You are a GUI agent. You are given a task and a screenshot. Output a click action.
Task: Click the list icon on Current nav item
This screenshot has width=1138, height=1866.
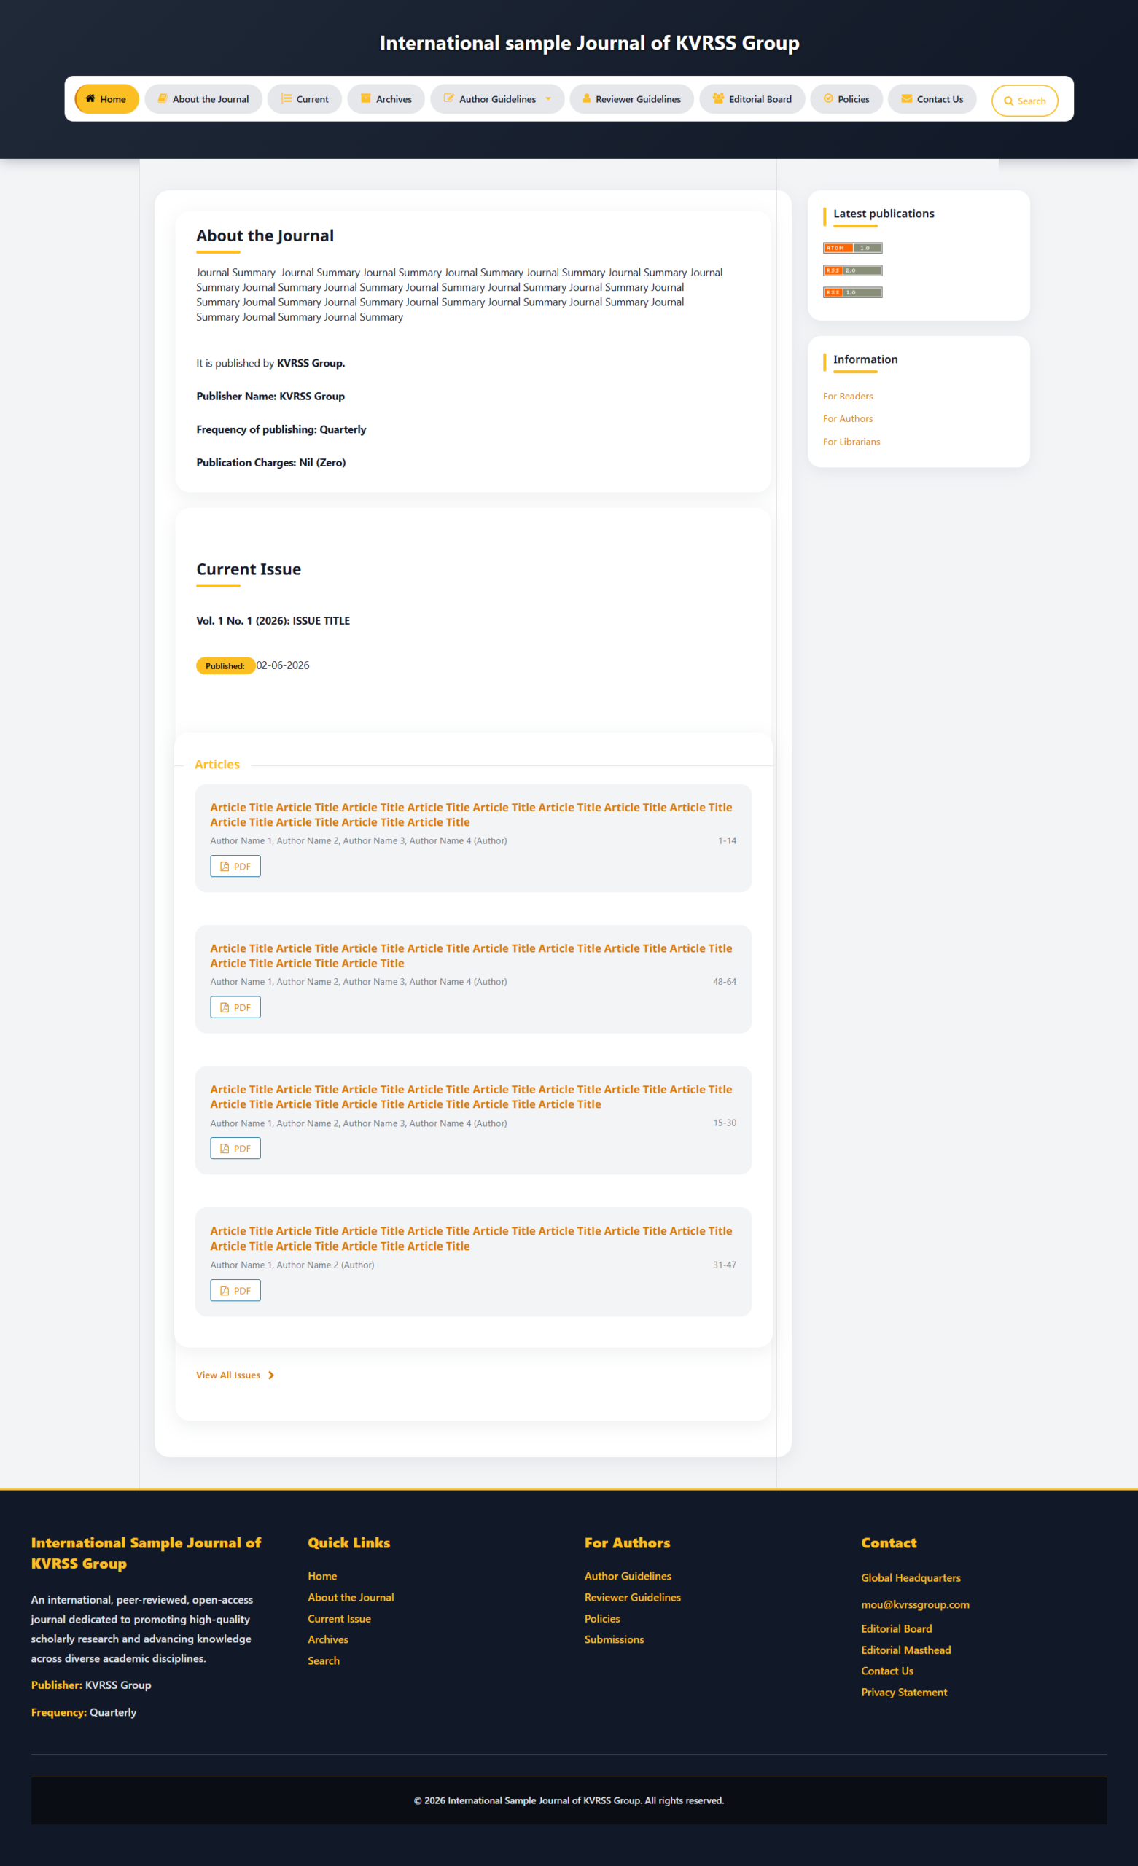point(287,98)
